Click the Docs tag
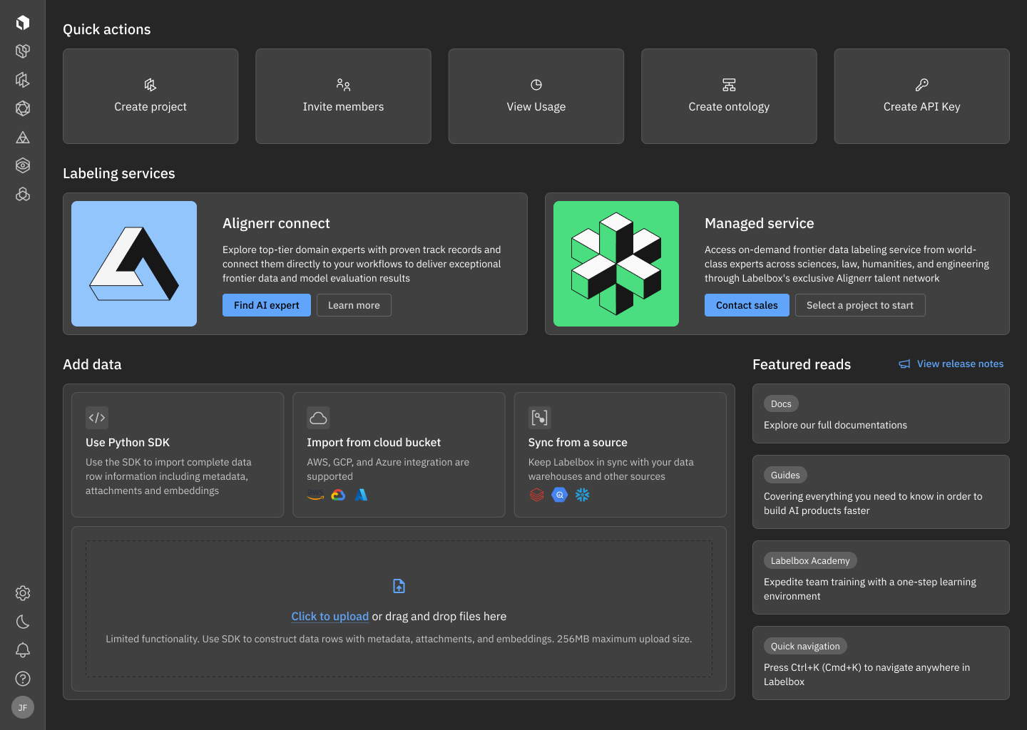Image resolution: width=1027 pixels, height=730 pixels. pos(781,403)
